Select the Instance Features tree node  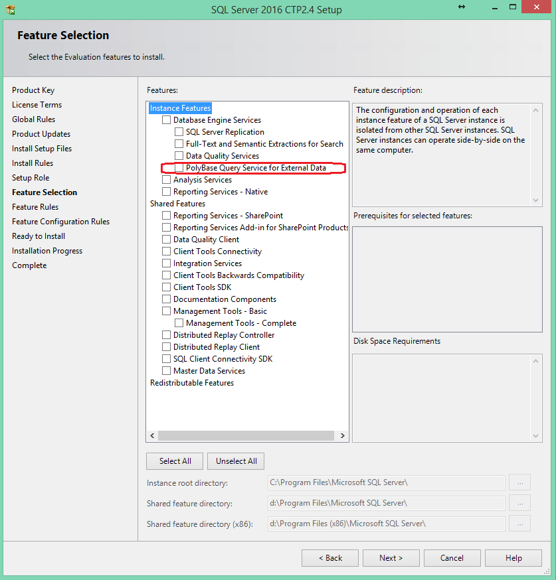point(180,108)
